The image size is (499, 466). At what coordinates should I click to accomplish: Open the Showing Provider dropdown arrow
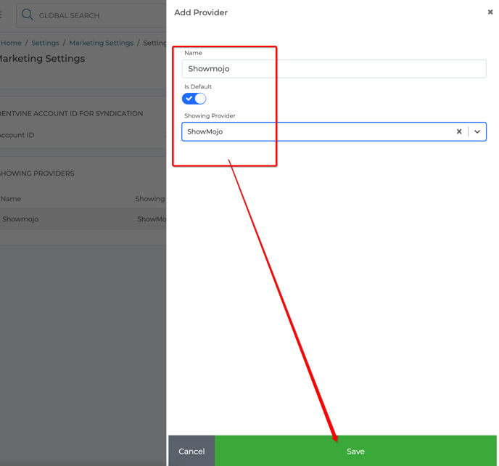click(x=477, y=131)
